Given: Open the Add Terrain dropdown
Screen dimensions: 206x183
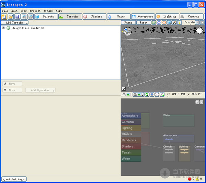Looking at the screenshot, I should [15, 23].
